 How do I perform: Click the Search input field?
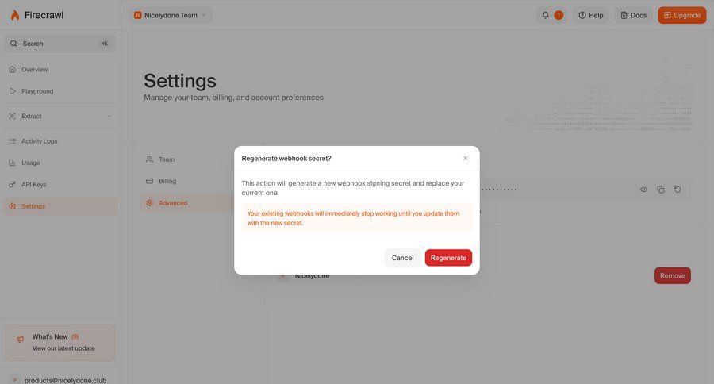[x=56, y=44]
